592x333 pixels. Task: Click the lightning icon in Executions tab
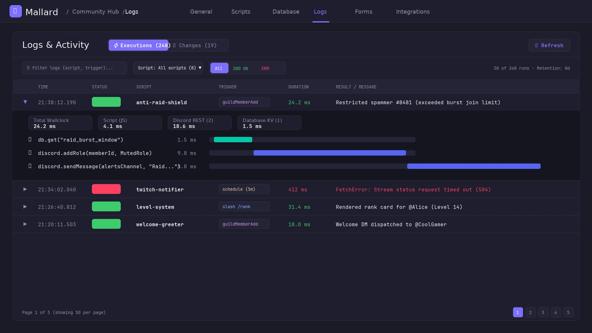pyautogui.click(x=116, y=45)
